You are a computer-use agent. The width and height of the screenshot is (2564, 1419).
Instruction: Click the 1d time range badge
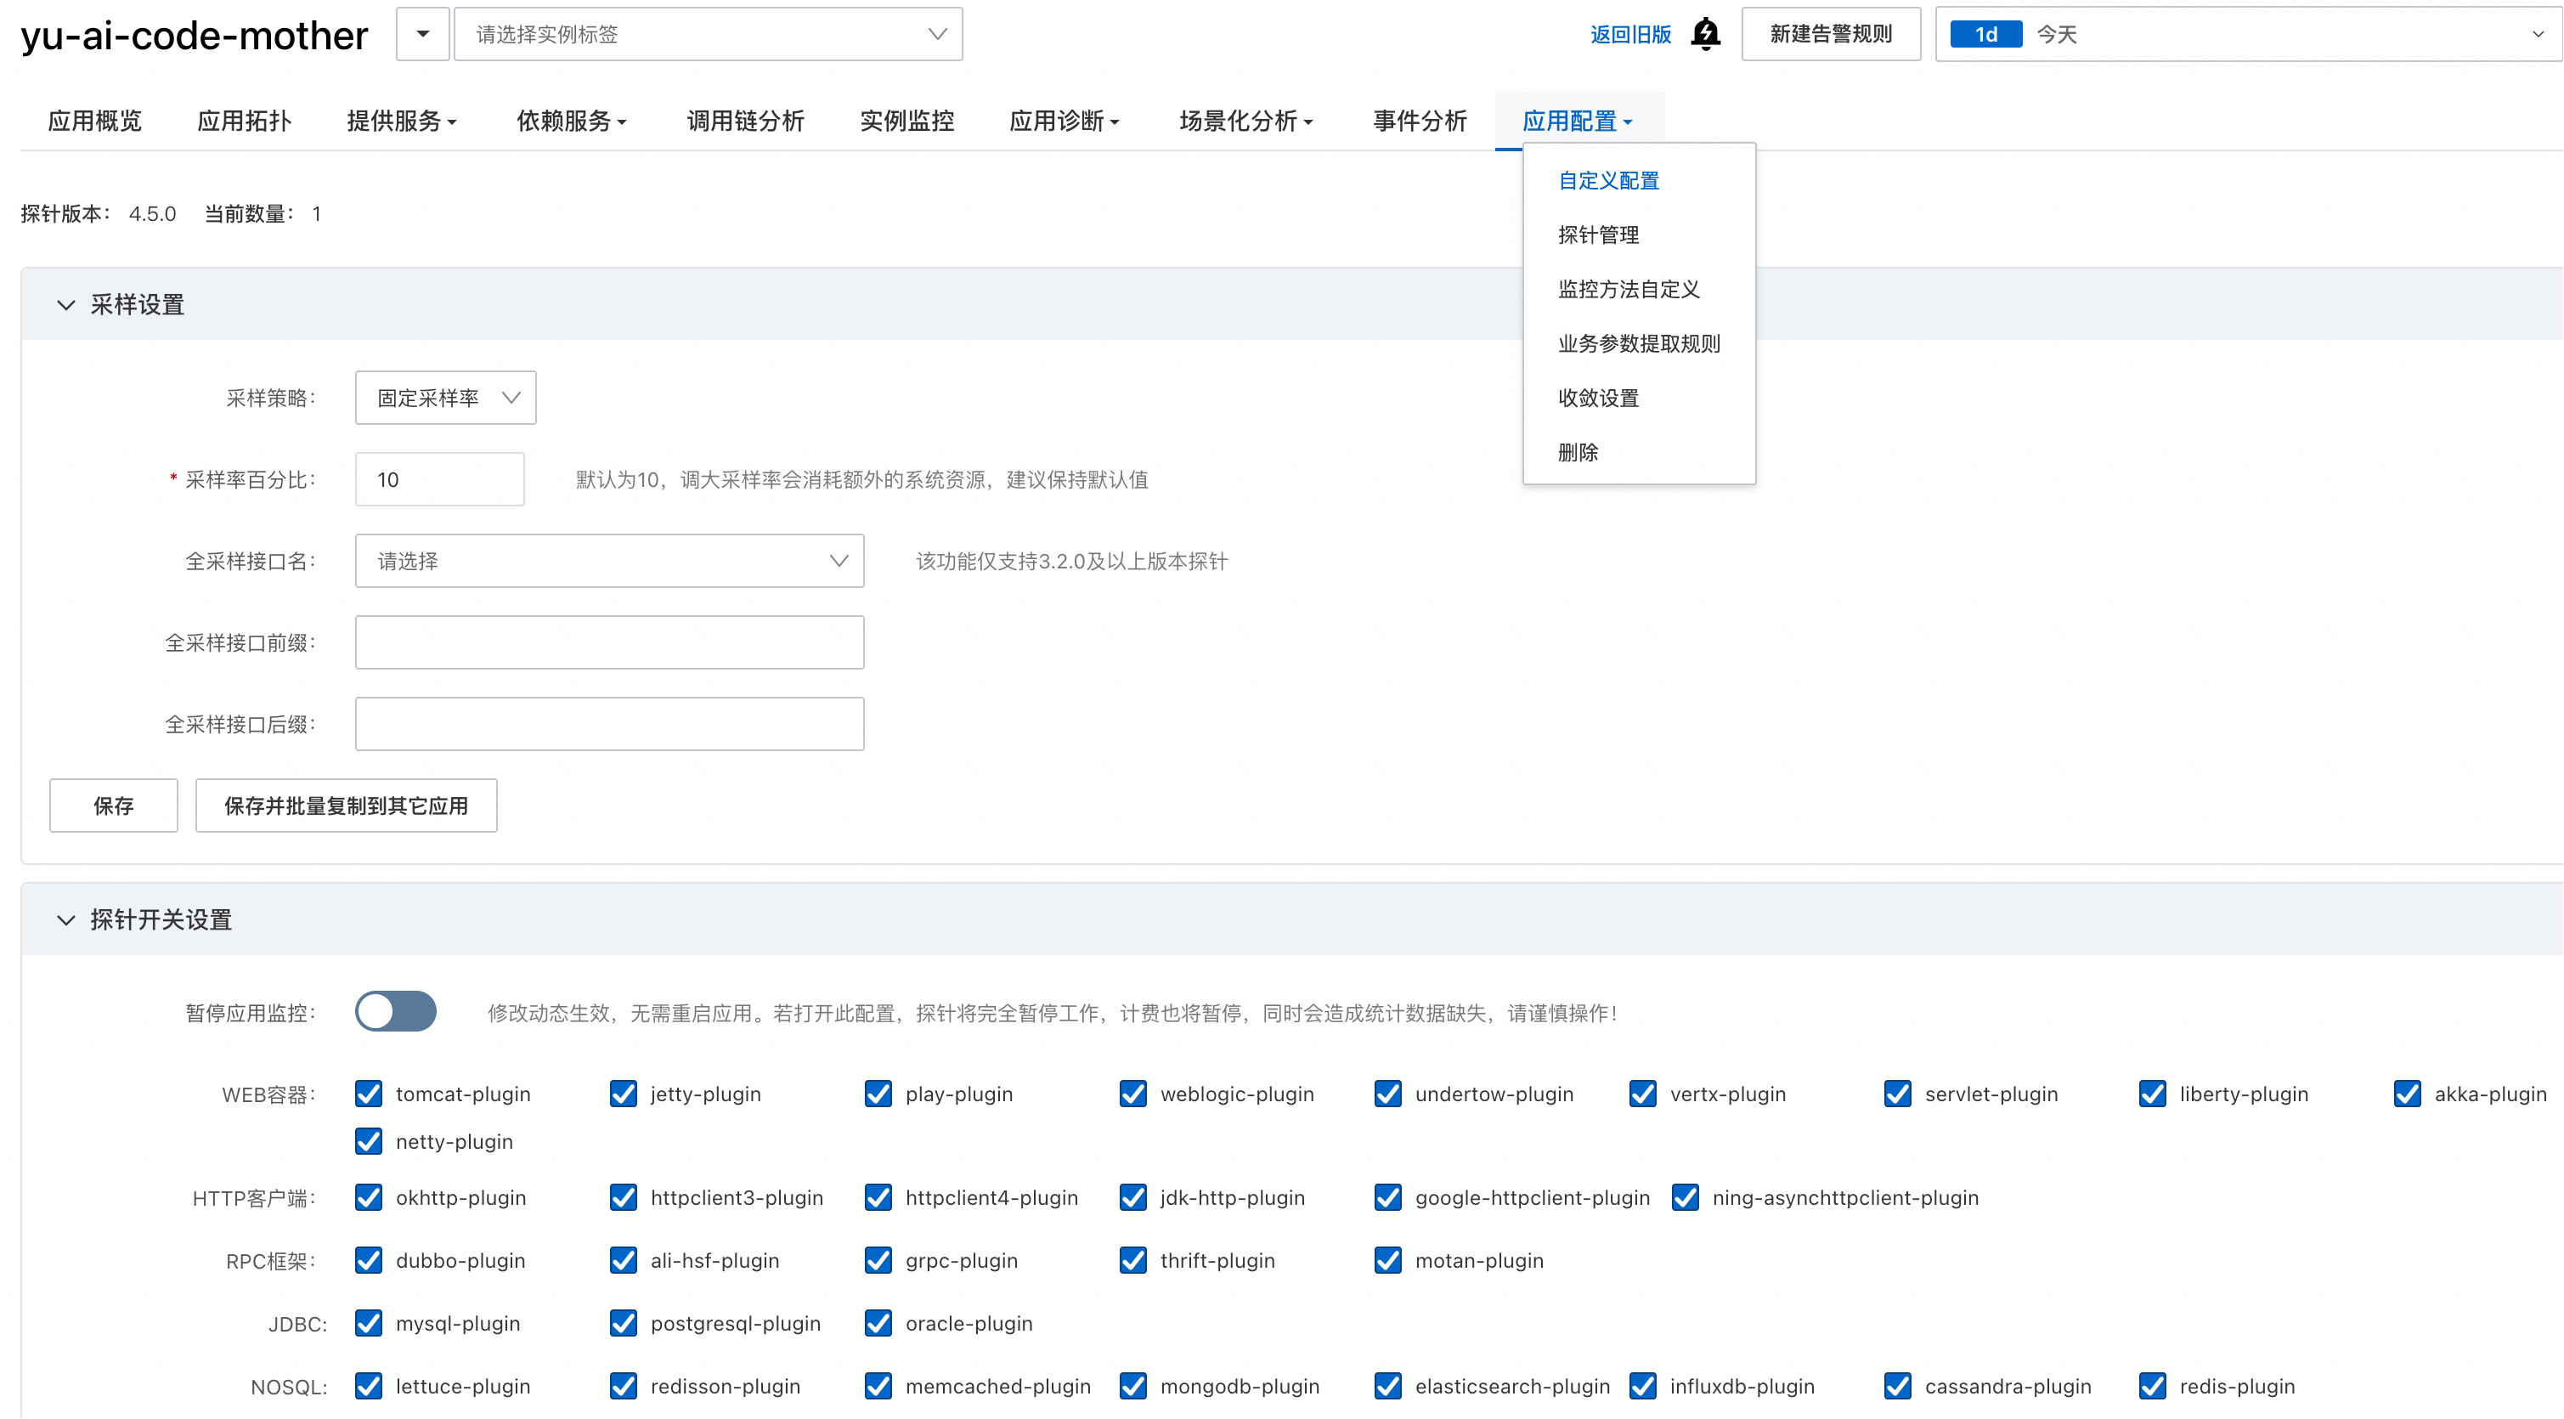(x=1985, y=34)
